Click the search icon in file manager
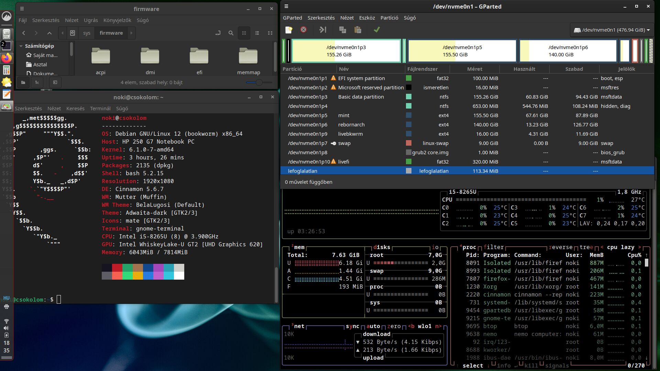The width and height of the screenshot is (660, 371). click(x=231, y=33)
